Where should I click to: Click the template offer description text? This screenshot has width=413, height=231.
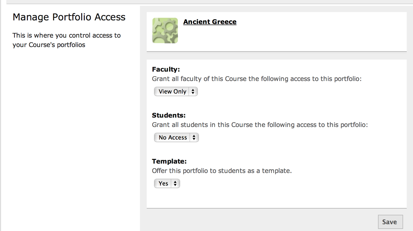click(x=222, y=171)
